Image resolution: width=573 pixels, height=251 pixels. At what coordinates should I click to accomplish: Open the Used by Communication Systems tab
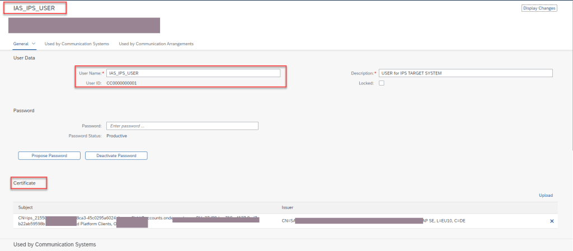pyautogui.click(x=77, y=44)
